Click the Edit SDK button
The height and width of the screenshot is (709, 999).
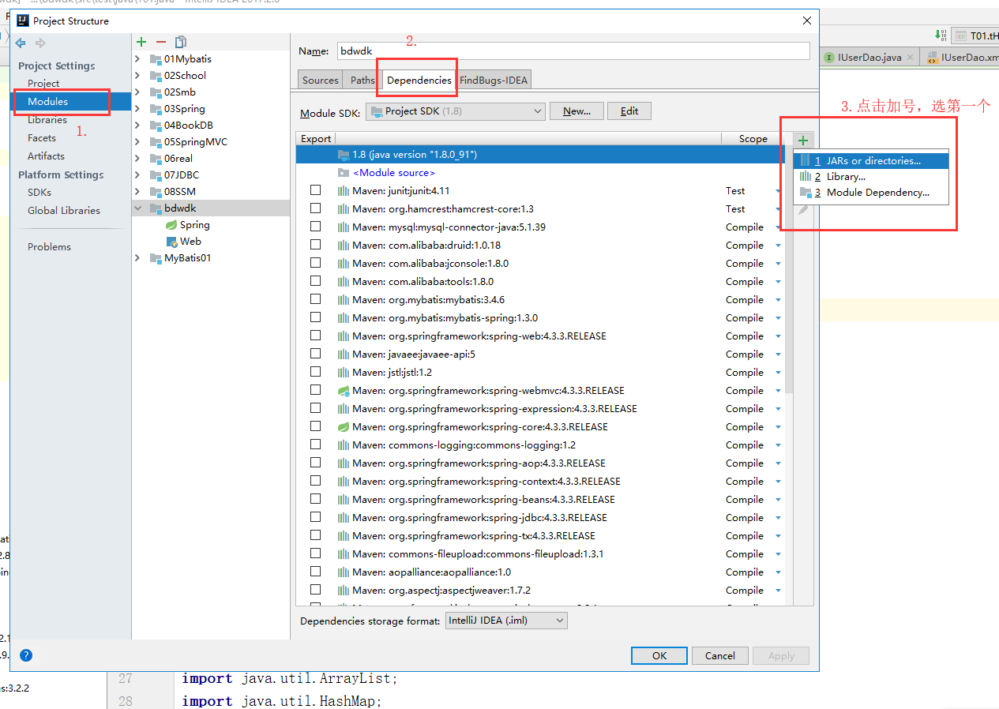pos(629,111)
